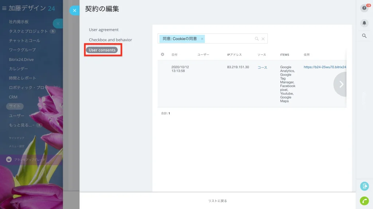Click the ユーザー column header

203,55
